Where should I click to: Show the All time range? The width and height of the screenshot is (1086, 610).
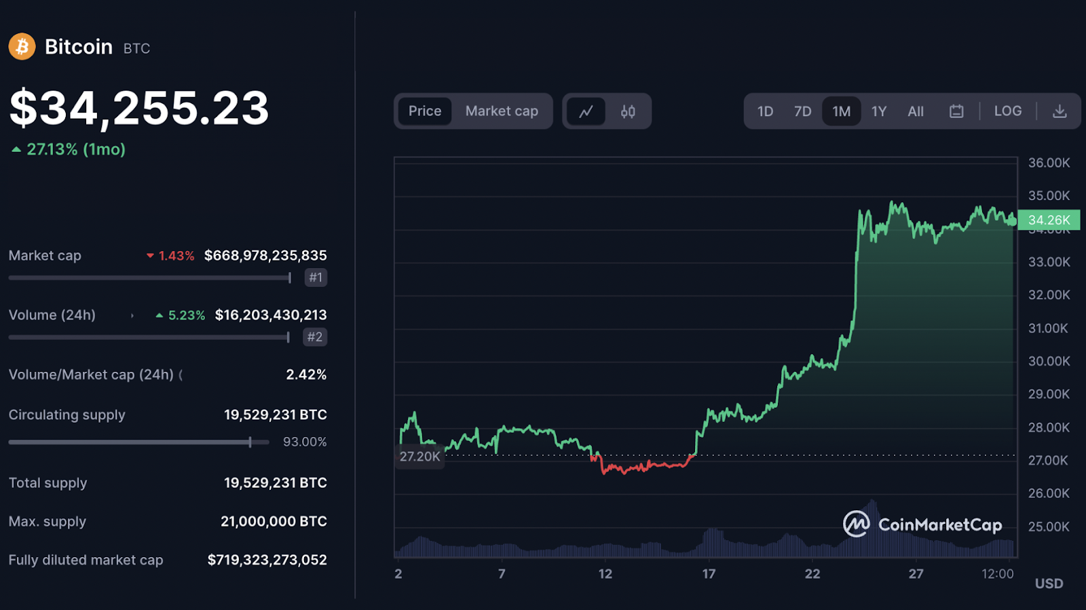(916, 111)
